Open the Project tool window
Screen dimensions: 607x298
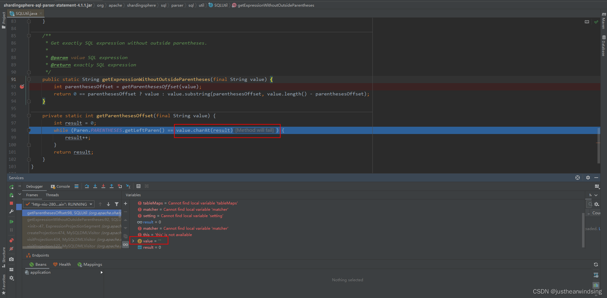click(x=4, y=20)
